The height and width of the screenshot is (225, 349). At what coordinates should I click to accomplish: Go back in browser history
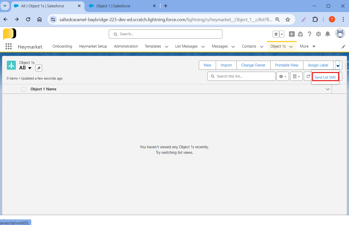click(x=6, y=19)
